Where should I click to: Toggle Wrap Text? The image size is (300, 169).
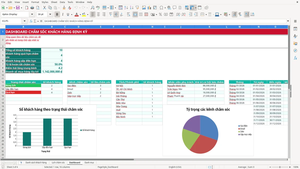pos(128,14)
